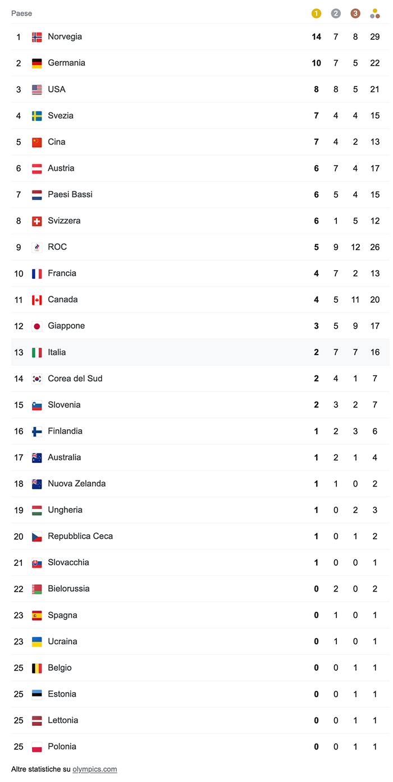Viewport: 393px width, 782px height.
Task: Click the silver medal column icon
Action: point(336,13)
